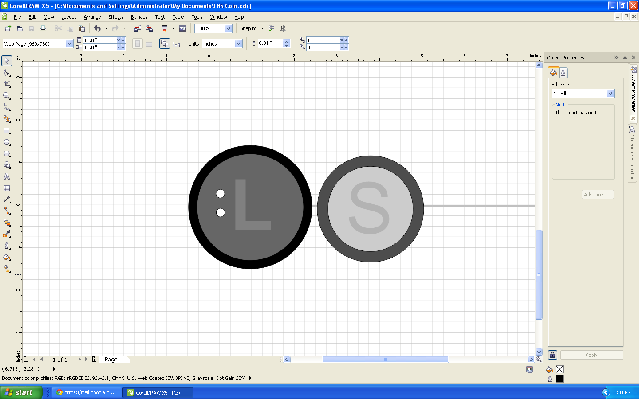The width and height of the screenshot is (639, 399).
Task: Enable portrait page orientation
Action: click(x=138, y=43)
